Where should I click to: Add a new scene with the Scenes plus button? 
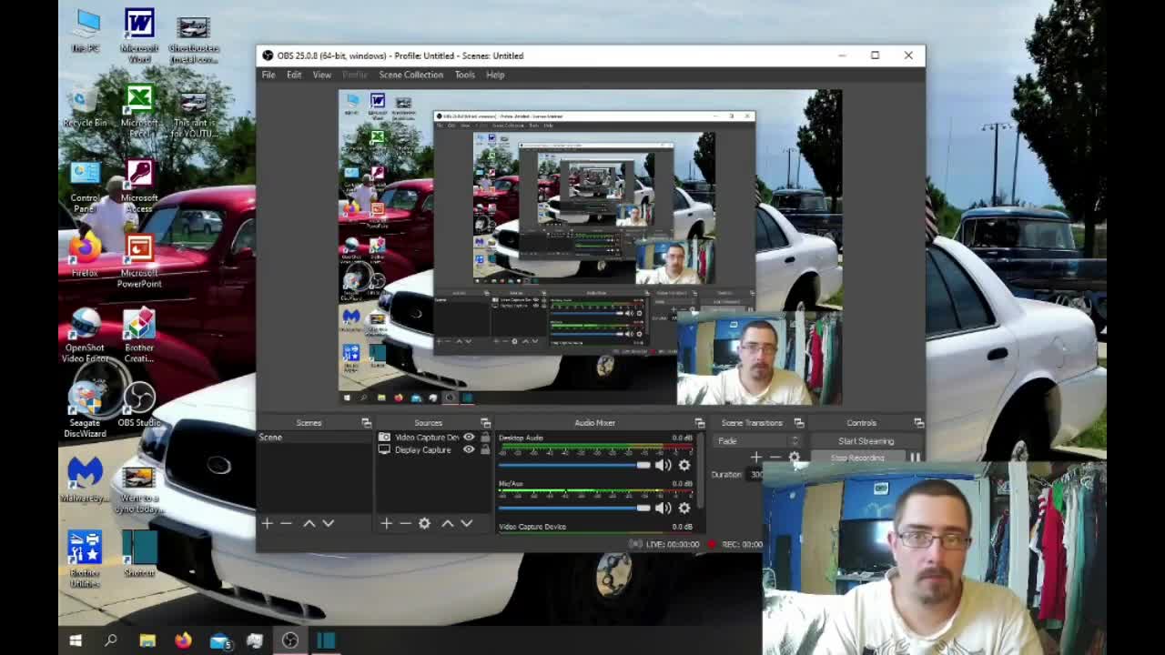point(267,523)
